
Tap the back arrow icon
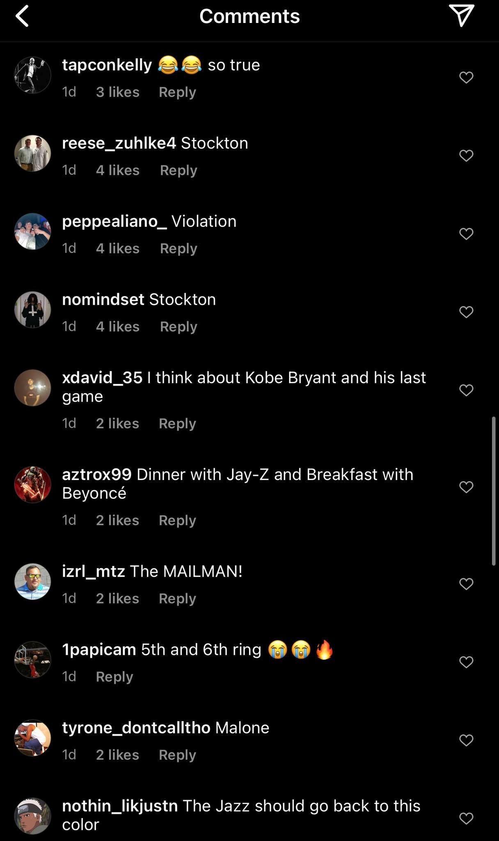[x=23, y=16]
